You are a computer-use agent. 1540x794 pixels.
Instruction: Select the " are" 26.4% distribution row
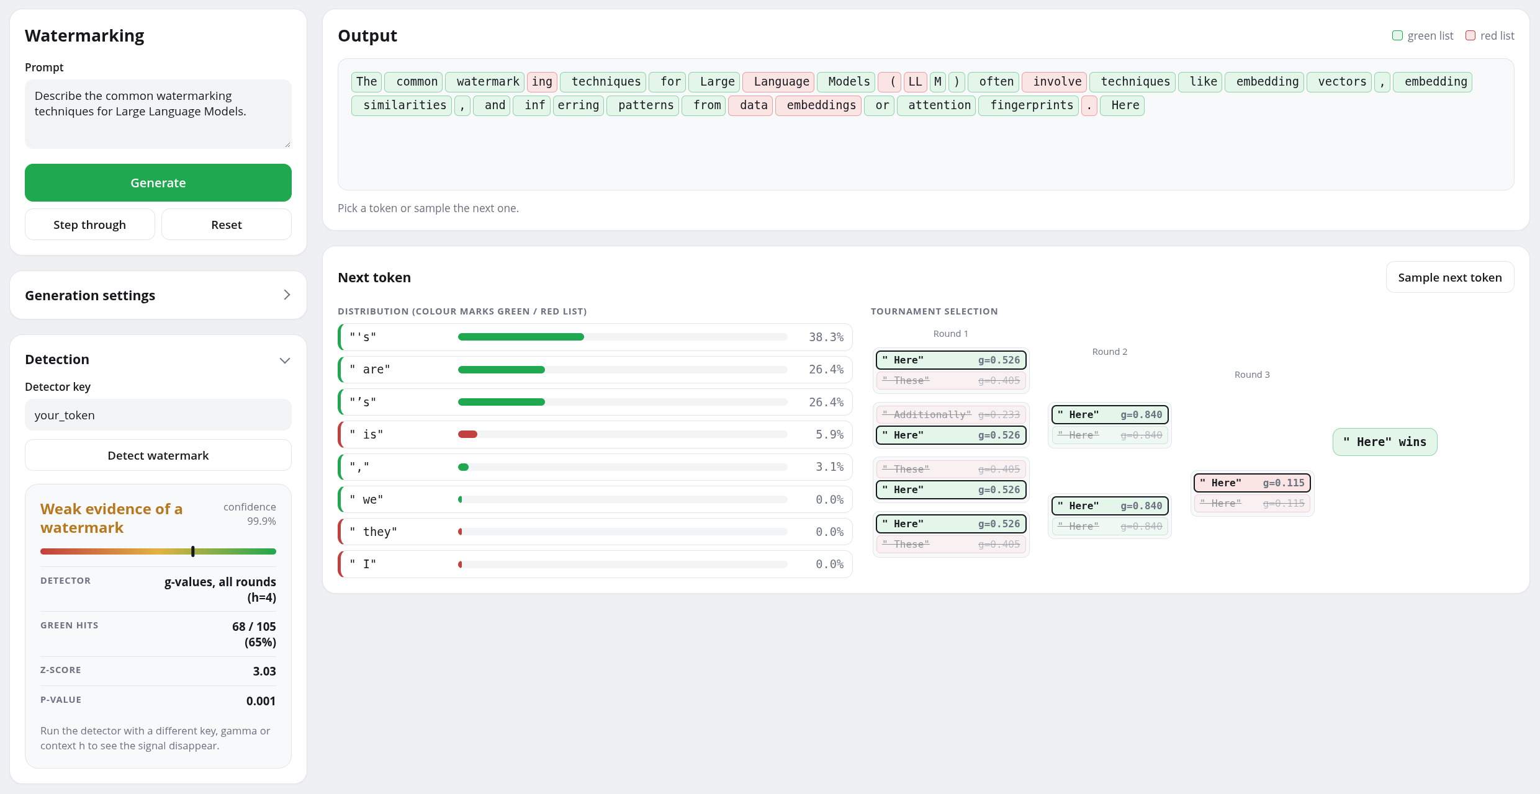tap(595, 370)
